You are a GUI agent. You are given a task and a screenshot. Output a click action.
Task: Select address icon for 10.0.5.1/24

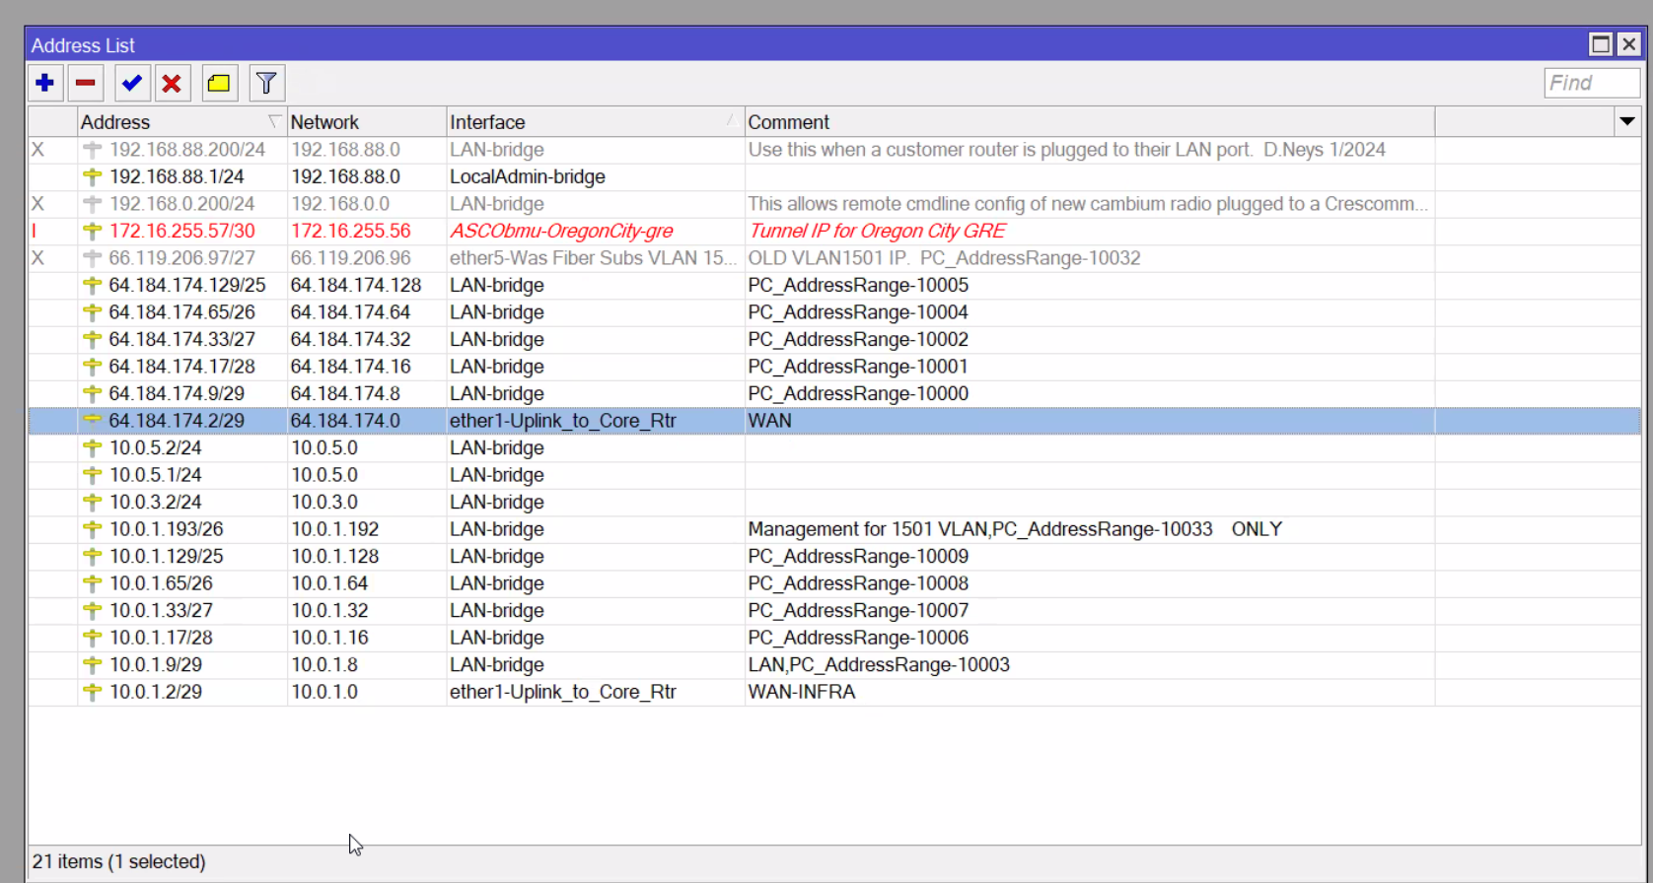tap(93, 475)
